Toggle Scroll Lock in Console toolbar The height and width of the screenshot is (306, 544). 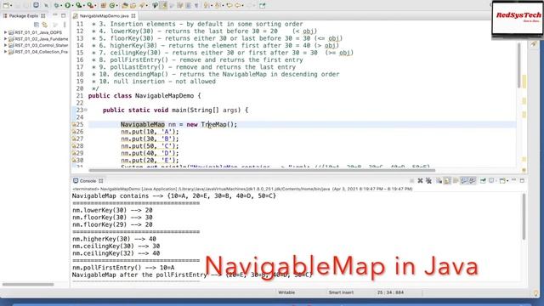coord(447,181)
